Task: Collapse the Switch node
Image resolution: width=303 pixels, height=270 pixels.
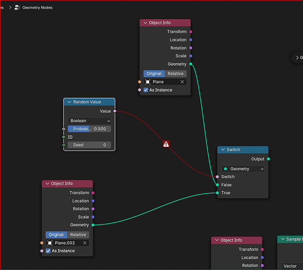Action: coord(223,150)
